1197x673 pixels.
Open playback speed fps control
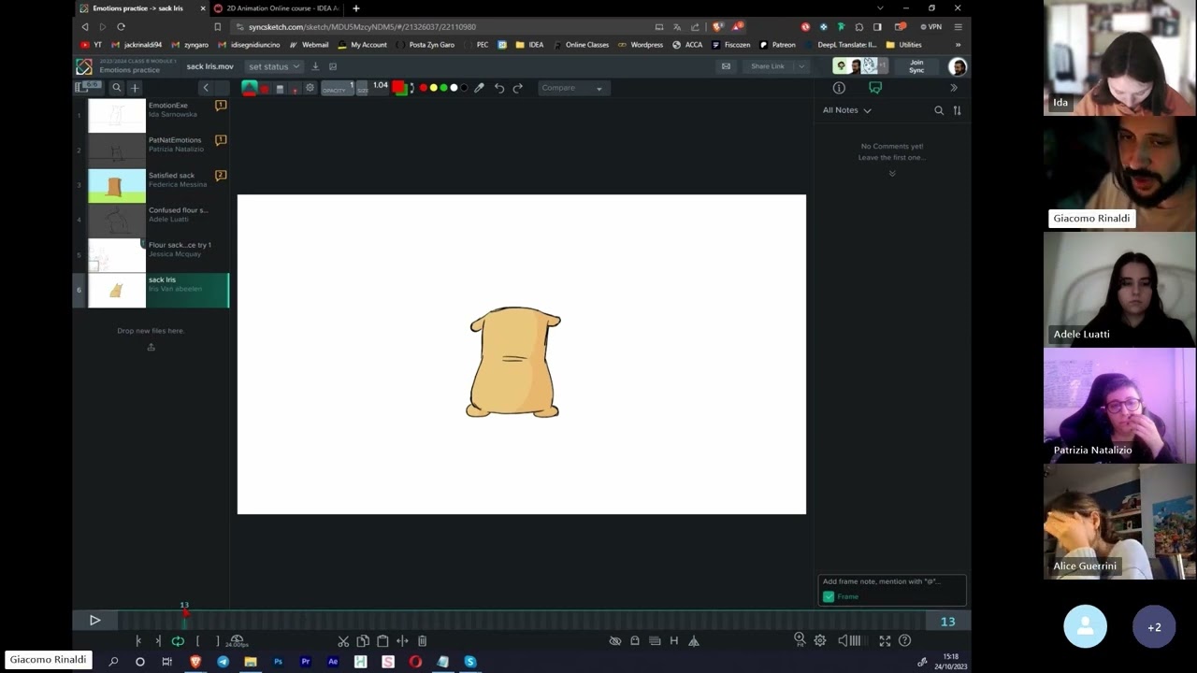pos(237,641)
